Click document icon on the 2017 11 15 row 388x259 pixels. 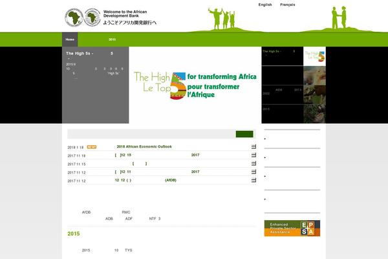tap(253, 164)
